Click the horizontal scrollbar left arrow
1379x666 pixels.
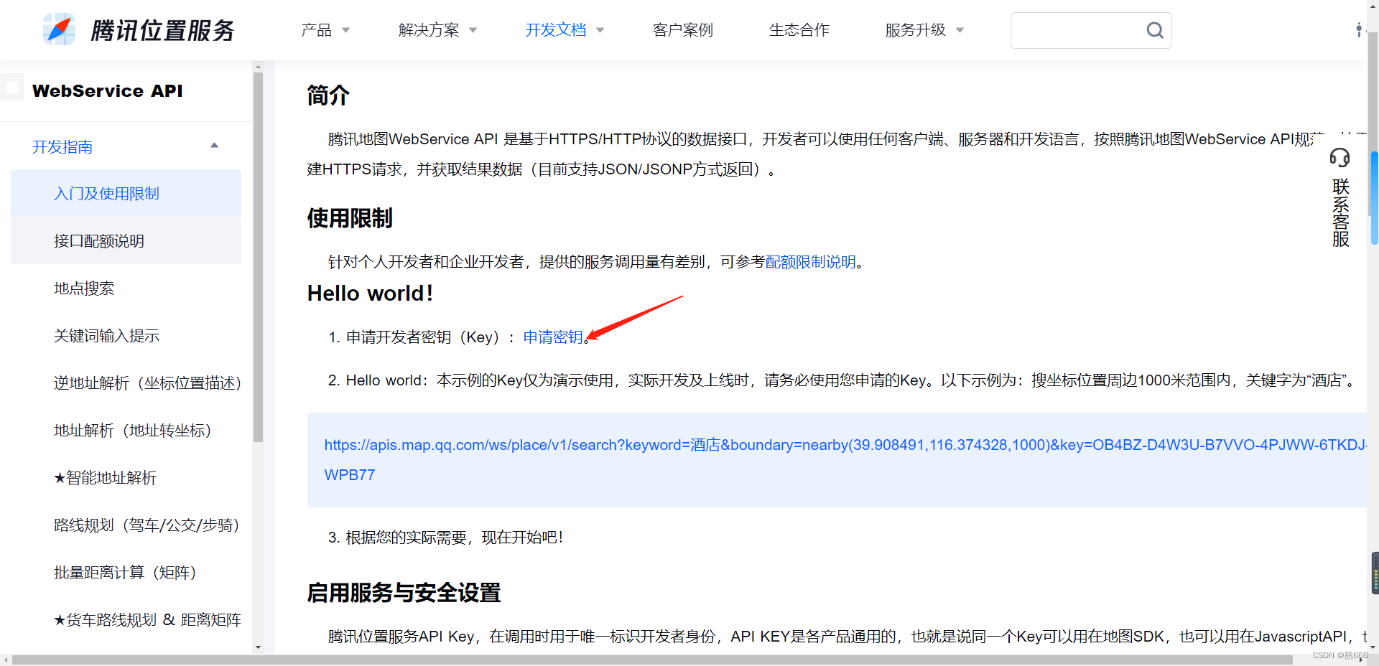(x=5, y=660)
